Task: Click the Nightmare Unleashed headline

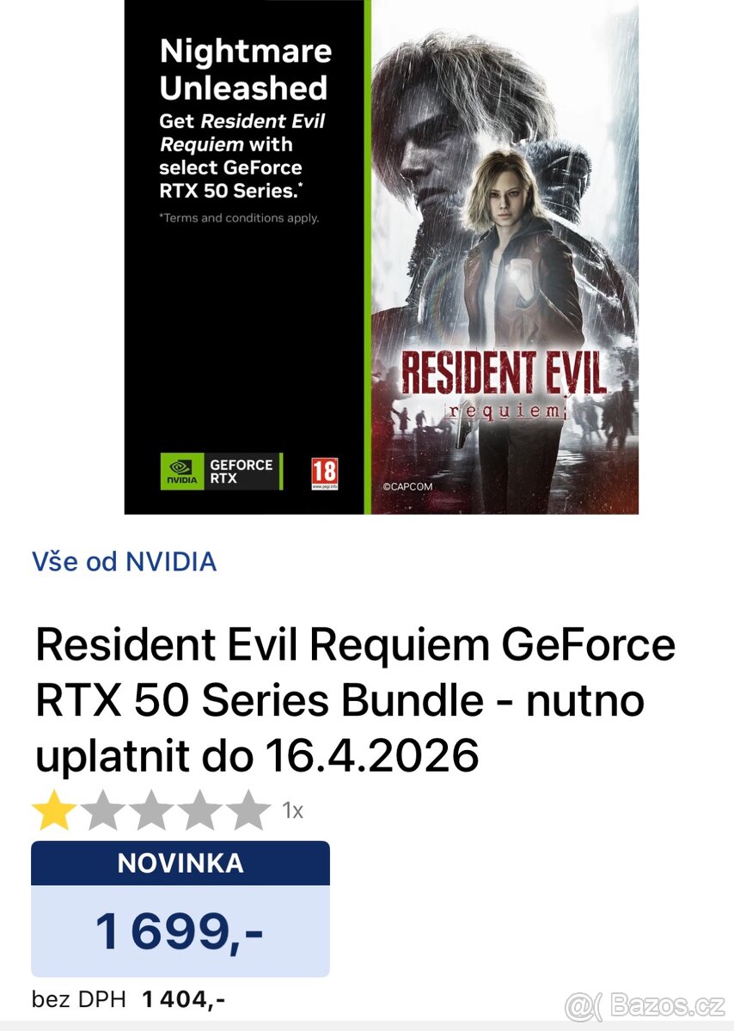Action: point(244,70)
